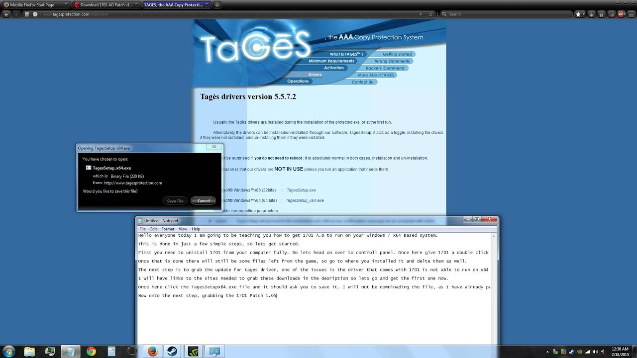The height and width of the screenshot is (358, 637).
Task: Open the NVIDIA app taskbar icon
Action: point(194,351)
